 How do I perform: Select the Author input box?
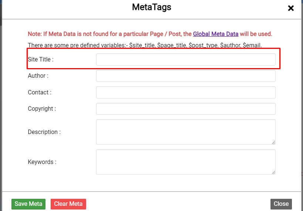186,76
